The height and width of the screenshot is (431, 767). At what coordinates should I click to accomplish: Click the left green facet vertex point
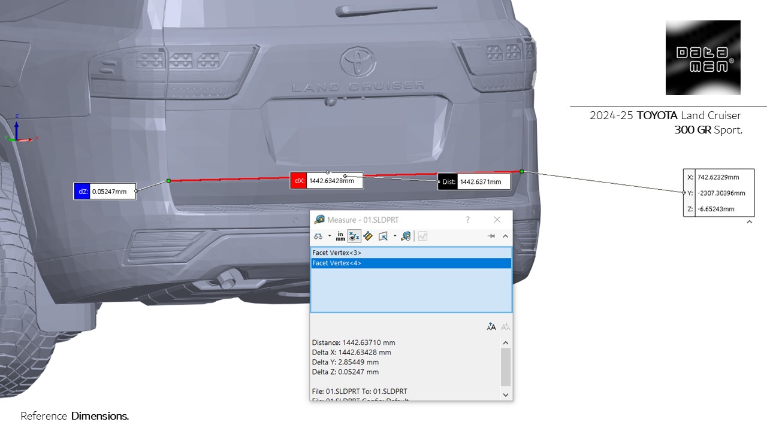[168, 180]
